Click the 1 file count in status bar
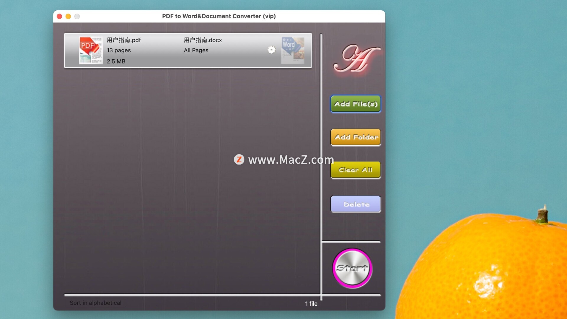The image size is (567, 319). (311, 304)
